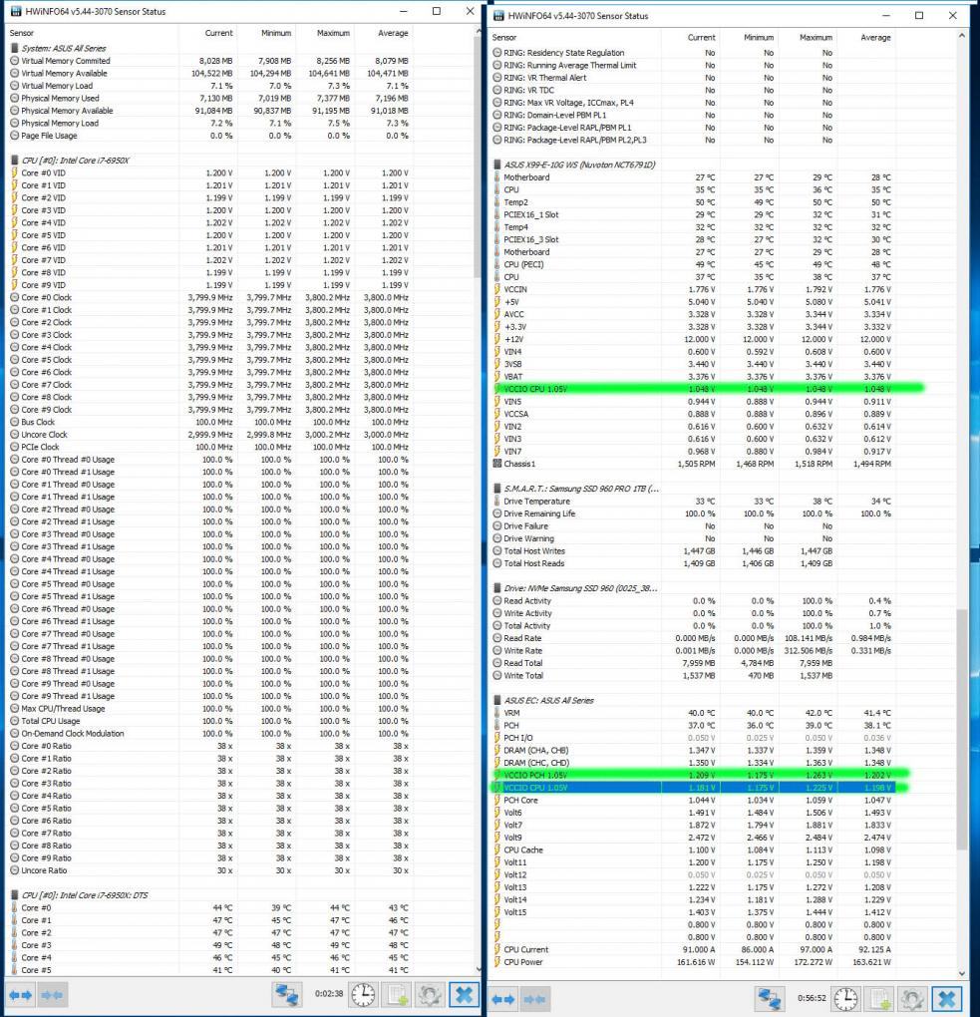Viewport: 980px width, 1017px height.
Task: Click chip icon beside System: ASUS All Series
Action: tap(15, 48)
